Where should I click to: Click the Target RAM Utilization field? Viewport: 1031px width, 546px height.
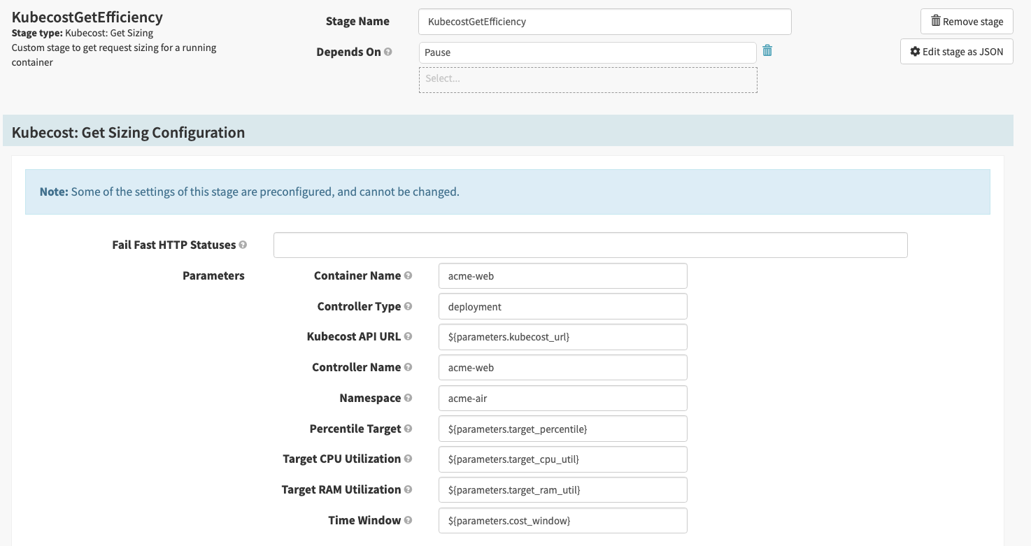(562, 489)
